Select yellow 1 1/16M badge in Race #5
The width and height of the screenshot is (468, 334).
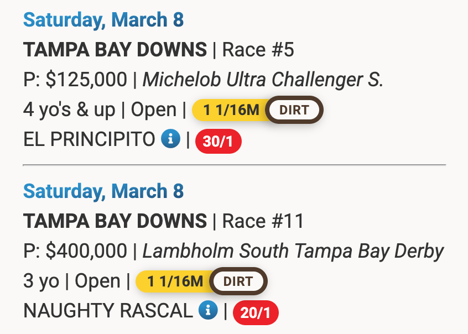click(231, 110)
